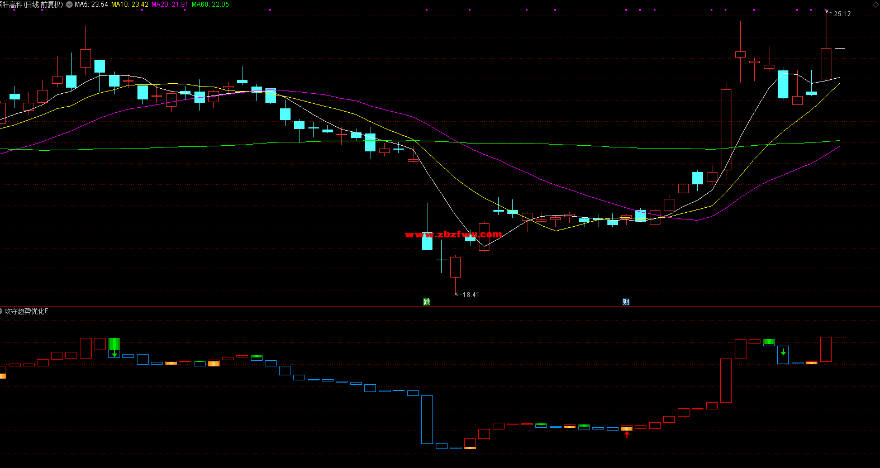
Task: Open the blue '财' financial event marker
Action: 626,302
